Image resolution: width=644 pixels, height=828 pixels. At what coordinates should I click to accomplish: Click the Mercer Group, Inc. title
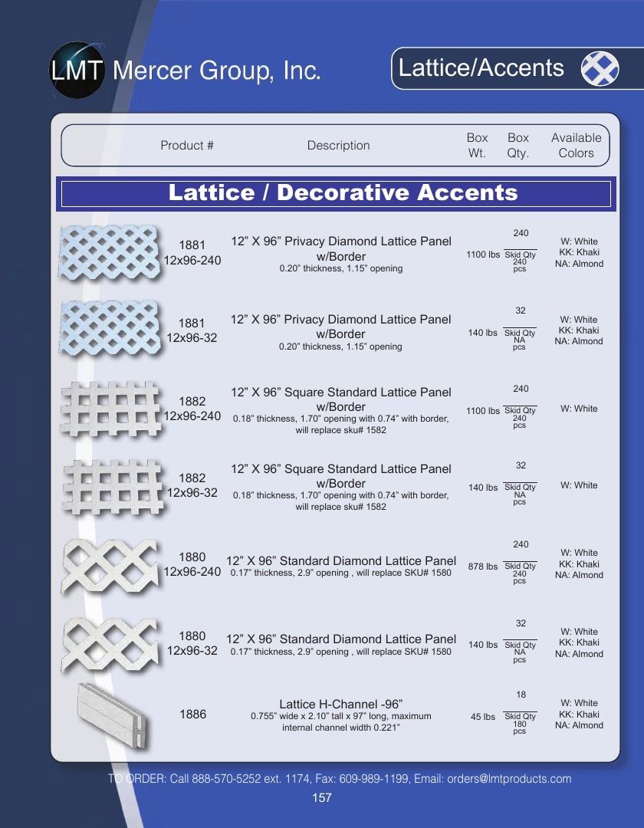[216, 71]
